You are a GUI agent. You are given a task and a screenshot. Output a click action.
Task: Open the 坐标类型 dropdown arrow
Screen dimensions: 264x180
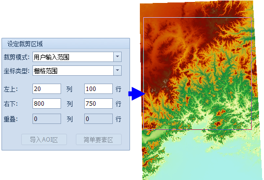point(118,71)
